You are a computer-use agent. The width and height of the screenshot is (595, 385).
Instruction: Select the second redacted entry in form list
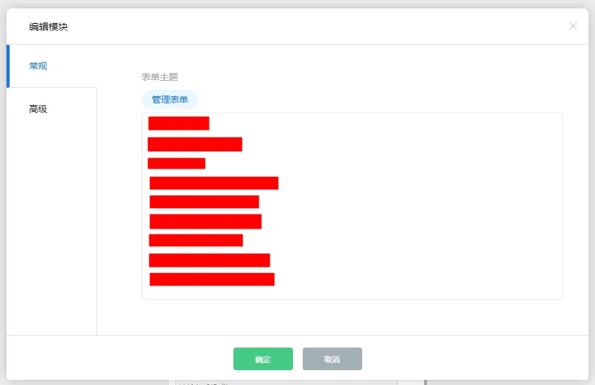(195, 144)
